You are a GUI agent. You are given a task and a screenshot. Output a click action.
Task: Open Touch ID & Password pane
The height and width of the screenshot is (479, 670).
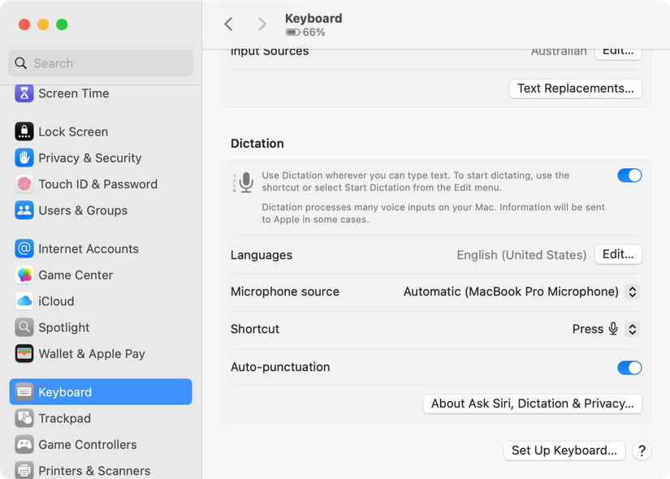(x=101, y=184)
